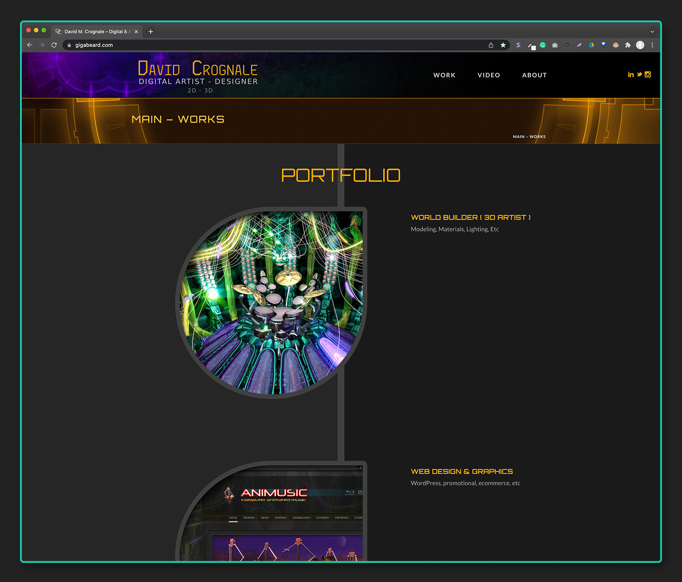Click the share page icon

[491, 45]
